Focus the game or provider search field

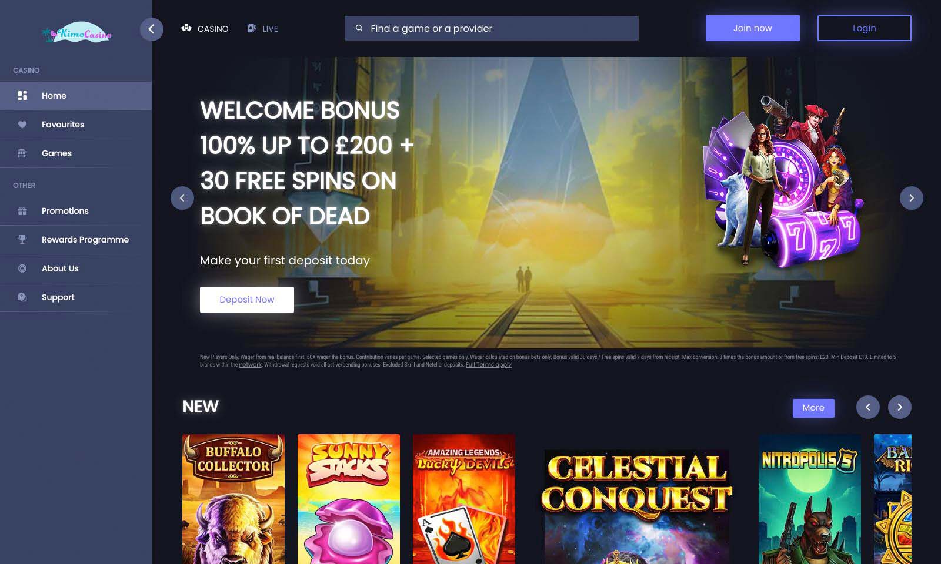point(491,28)
